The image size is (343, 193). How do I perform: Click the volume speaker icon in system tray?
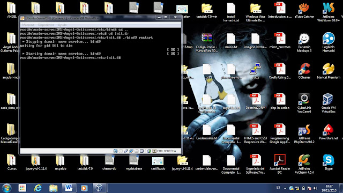(x=315, y=188)
